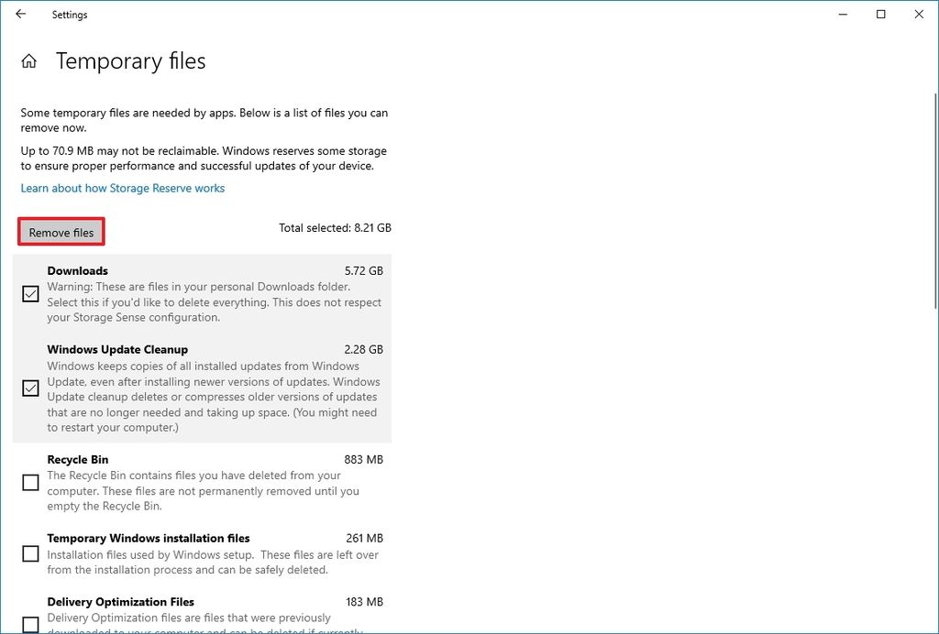
Task: Check Temporary Windows installation files box
Action: point(30,553)
